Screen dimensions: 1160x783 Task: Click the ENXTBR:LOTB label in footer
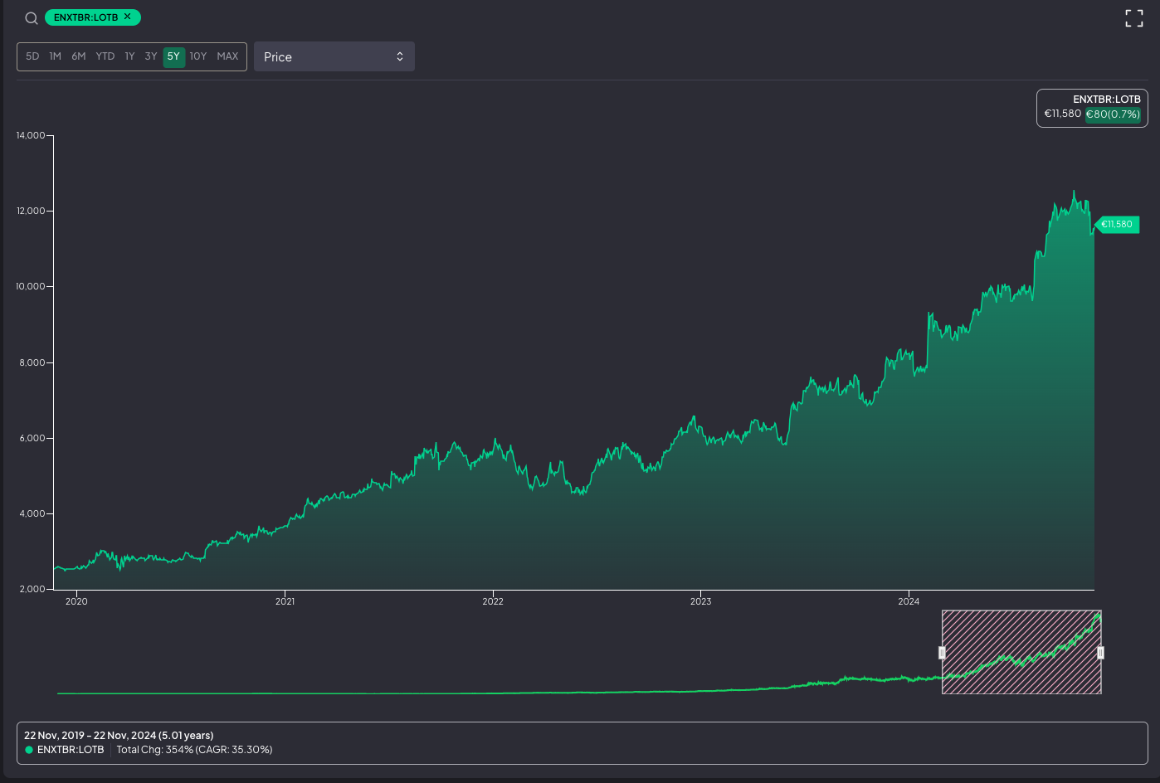point(71,750)
